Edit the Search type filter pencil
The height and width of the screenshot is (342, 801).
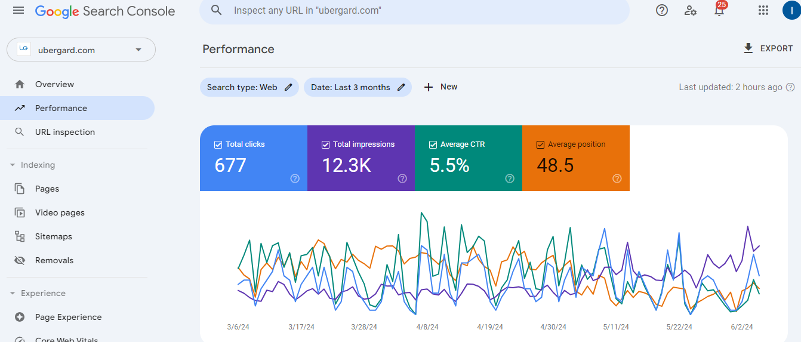[x=289, y=87]
